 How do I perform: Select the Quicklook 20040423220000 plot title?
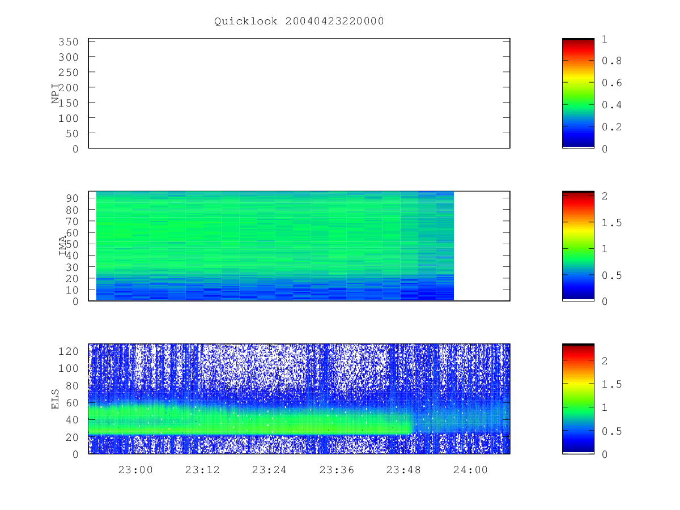tap(299, 21)
